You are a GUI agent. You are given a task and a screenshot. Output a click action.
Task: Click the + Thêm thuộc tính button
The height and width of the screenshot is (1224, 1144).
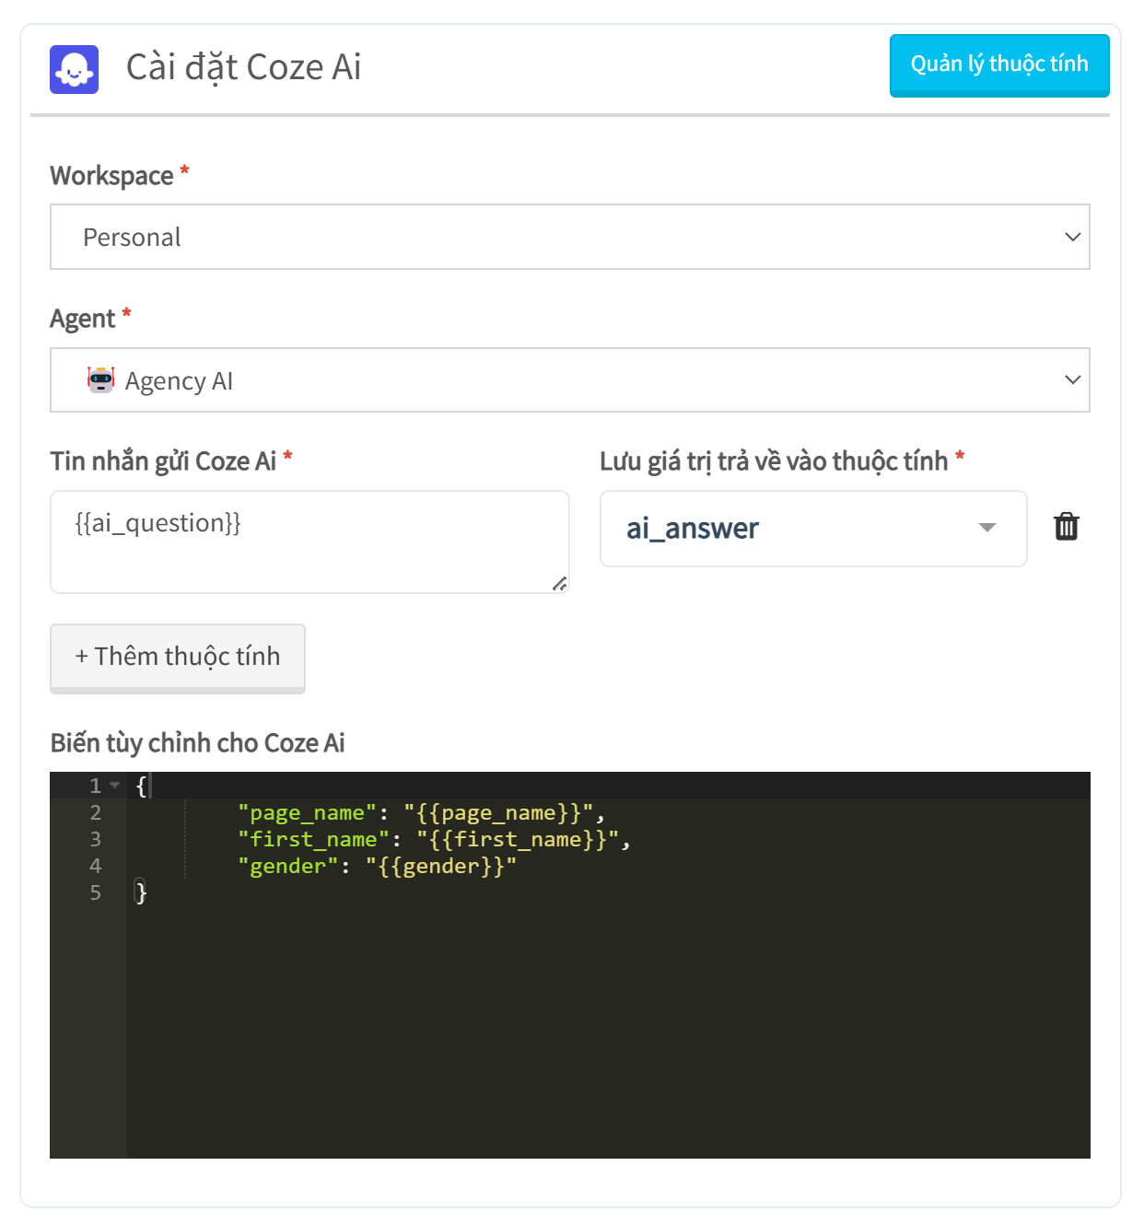[x=178, y=658]
